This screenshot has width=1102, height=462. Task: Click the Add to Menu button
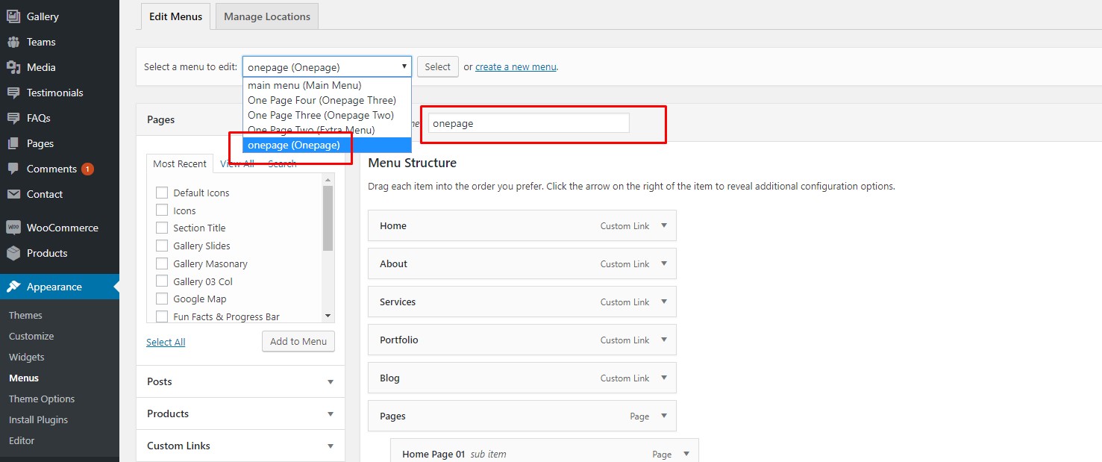298,341
